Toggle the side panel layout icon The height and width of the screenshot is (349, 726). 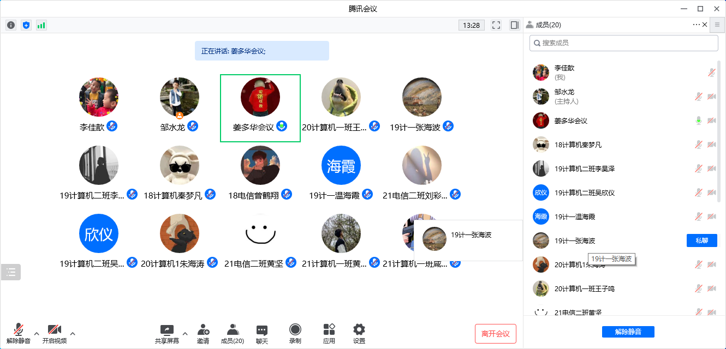514,25
